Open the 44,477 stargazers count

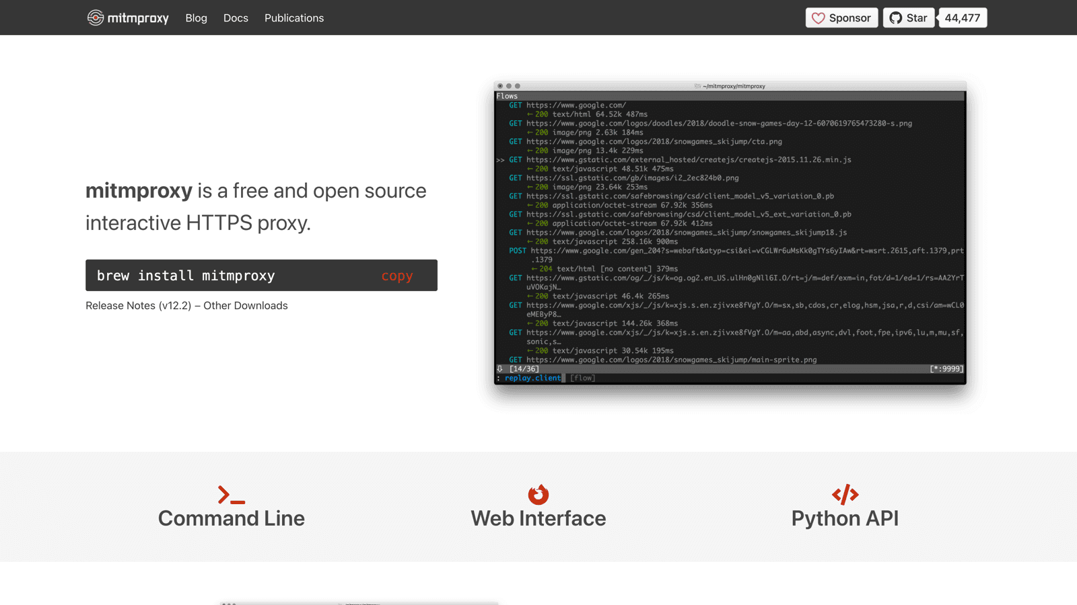click(962, 18)
